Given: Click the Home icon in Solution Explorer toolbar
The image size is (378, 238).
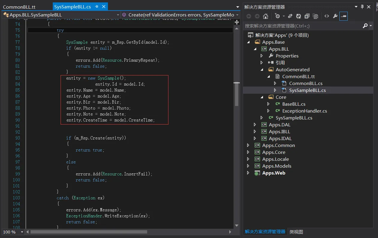Looking at the screenshot, I should pyautogui.click(x=266, y=16).
